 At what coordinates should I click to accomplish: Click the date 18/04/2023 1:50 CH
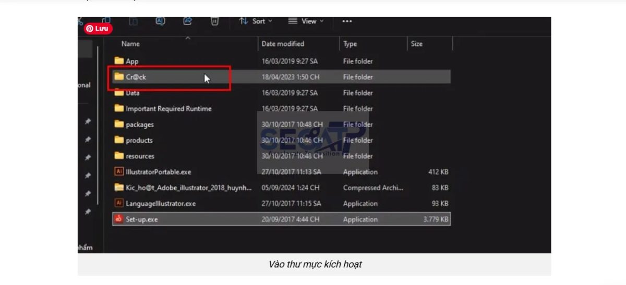(291, 77)
